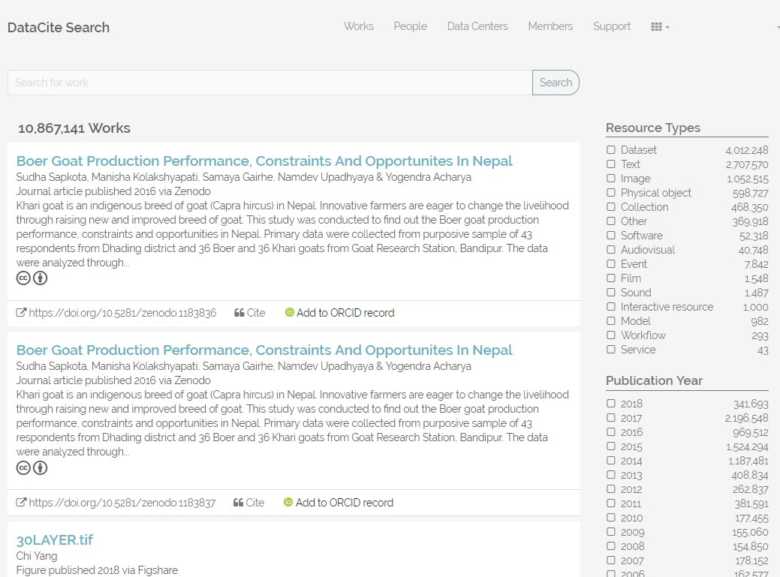Check the 2011 publication year filter
Screen dimensions: 780x577
(611, 503)
